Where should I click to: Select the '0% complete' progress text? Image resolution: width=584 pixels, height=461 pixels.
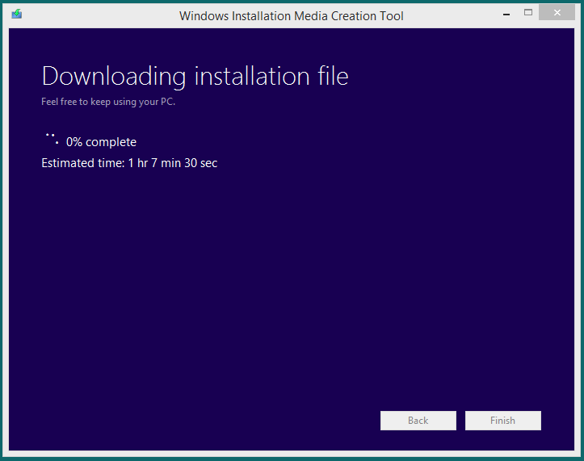pos(101,142)
